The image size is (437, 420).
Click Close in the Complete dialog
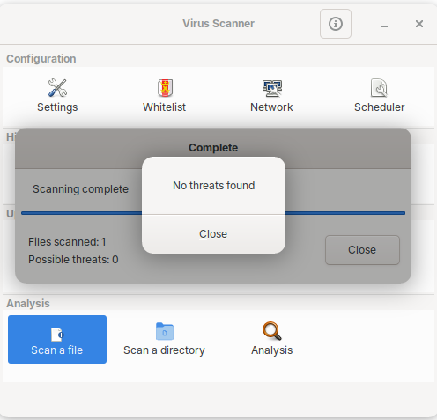(x=362, y=250)
